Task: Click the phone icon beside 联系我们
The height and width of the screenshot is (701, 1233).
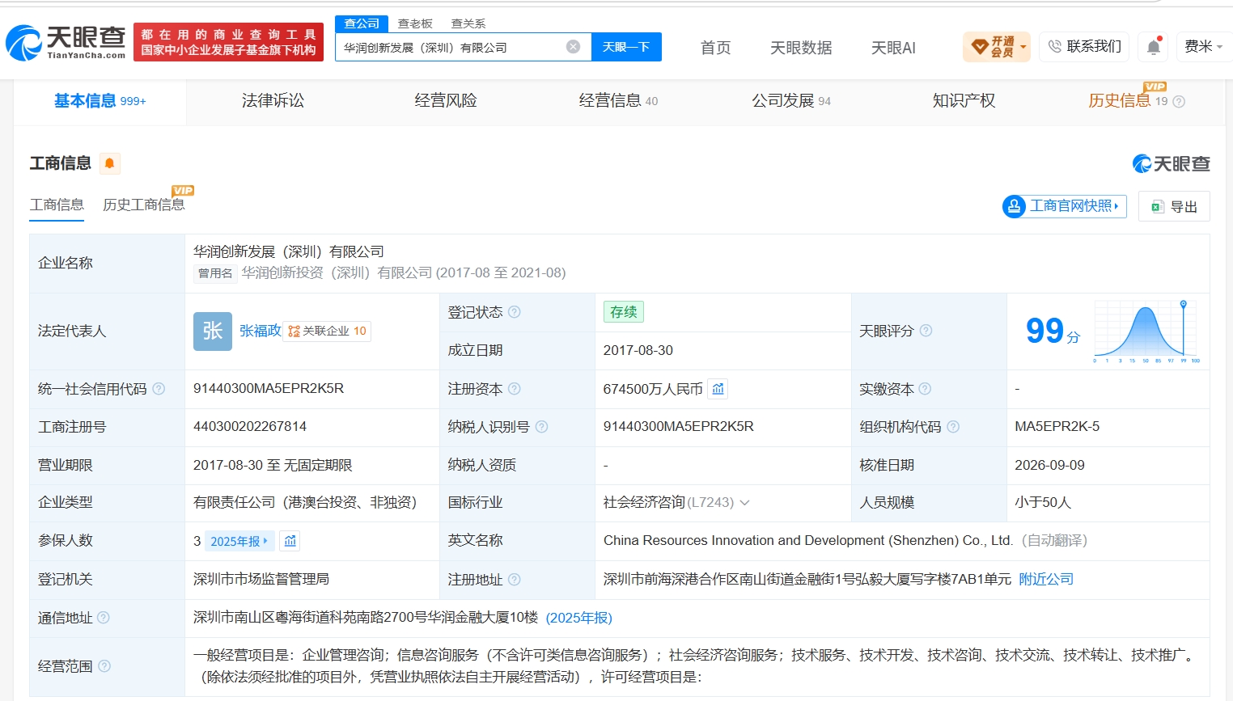Action: (x=1054, y=47)
